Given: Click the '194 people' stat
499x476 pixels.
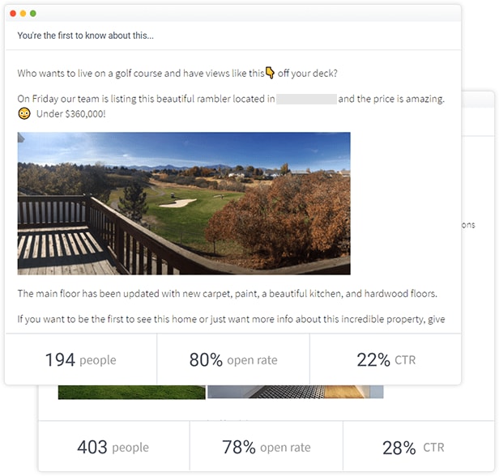Looking at the screenshot, I should 80,359.
